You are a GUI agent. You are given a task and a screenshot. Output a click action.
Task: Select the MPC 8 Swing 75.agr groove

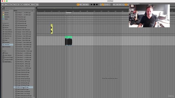(23, 89)
